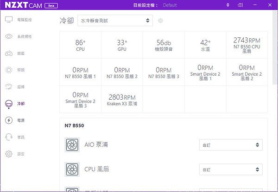278x192 pixels.
Task: Open the 自訂 dropdown for CPU 風扇
Action: point(231,169)
